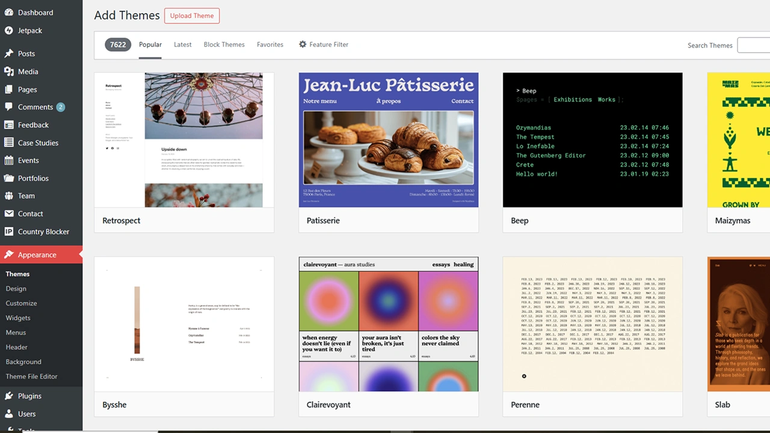
Task: Open the Portfolios folder icon
Action: [x=9, y=178]
